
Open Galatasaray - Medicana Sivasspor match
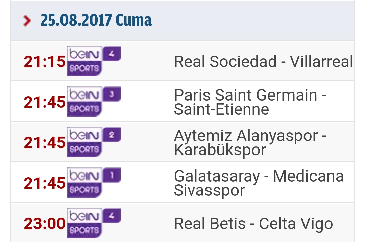tap(259, 183)
